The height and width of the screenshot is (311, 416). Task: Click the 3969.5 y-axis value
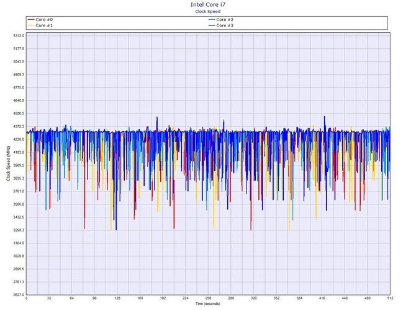tap(19, 165)
